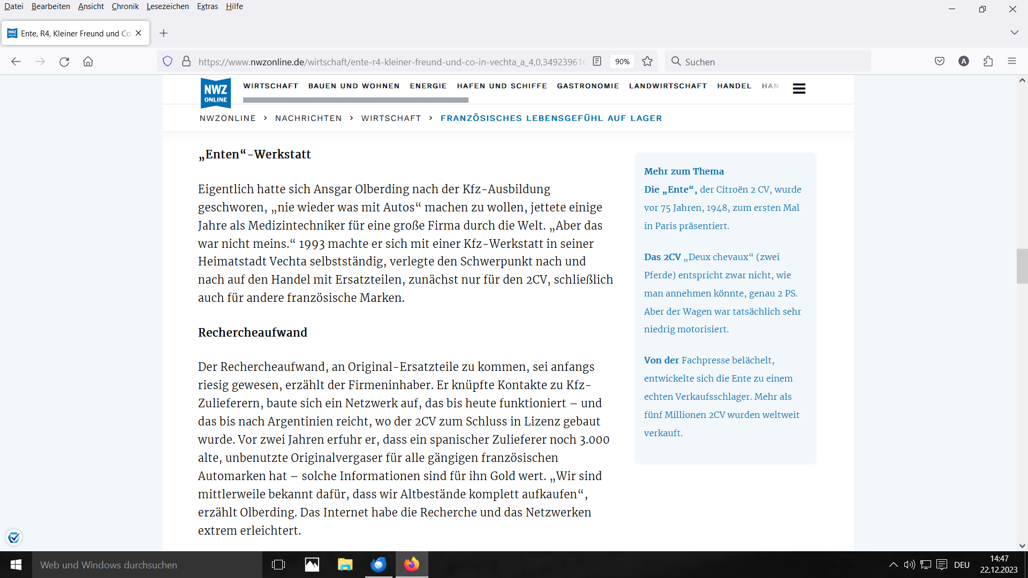The height and width of the screenshot is (578, 1028).
Task: Expand the list all tabs arrow
Action: 1014,33
